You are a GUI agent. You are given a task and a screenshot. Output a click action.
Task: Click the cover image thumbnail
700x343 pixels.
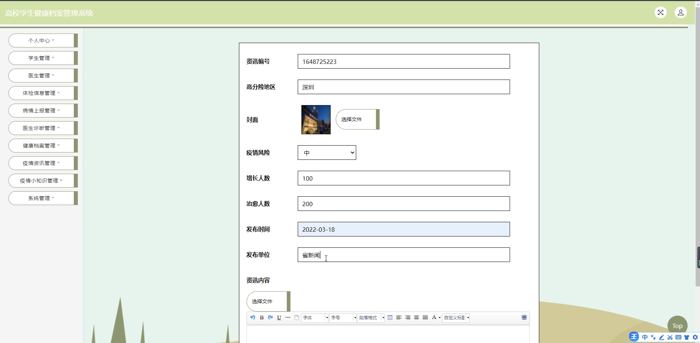[x=316, y=120]
